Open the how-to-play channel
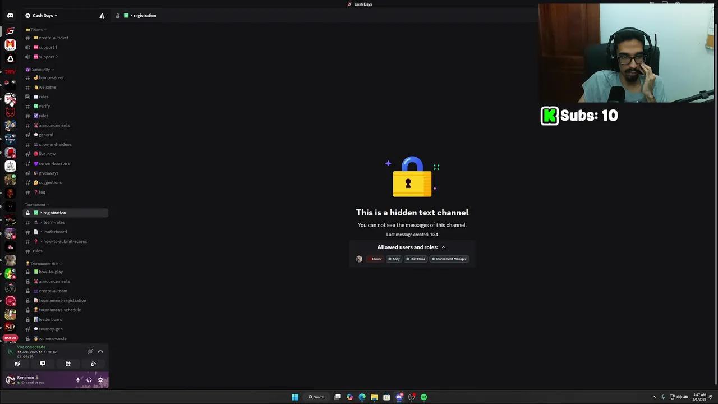 point(66,272)
